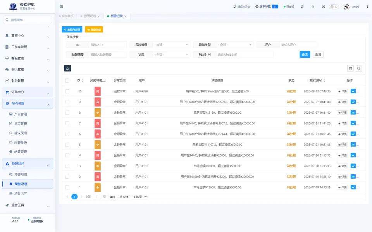Mark record 7 as processed with blue check

(x=353, y=123)
